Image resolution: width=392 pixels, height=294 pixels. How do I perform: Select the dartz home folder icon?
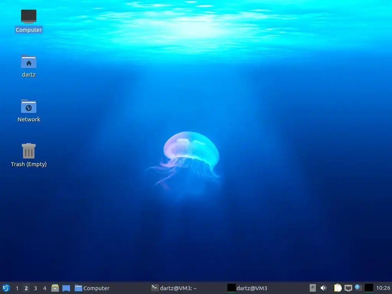[29, 61]
